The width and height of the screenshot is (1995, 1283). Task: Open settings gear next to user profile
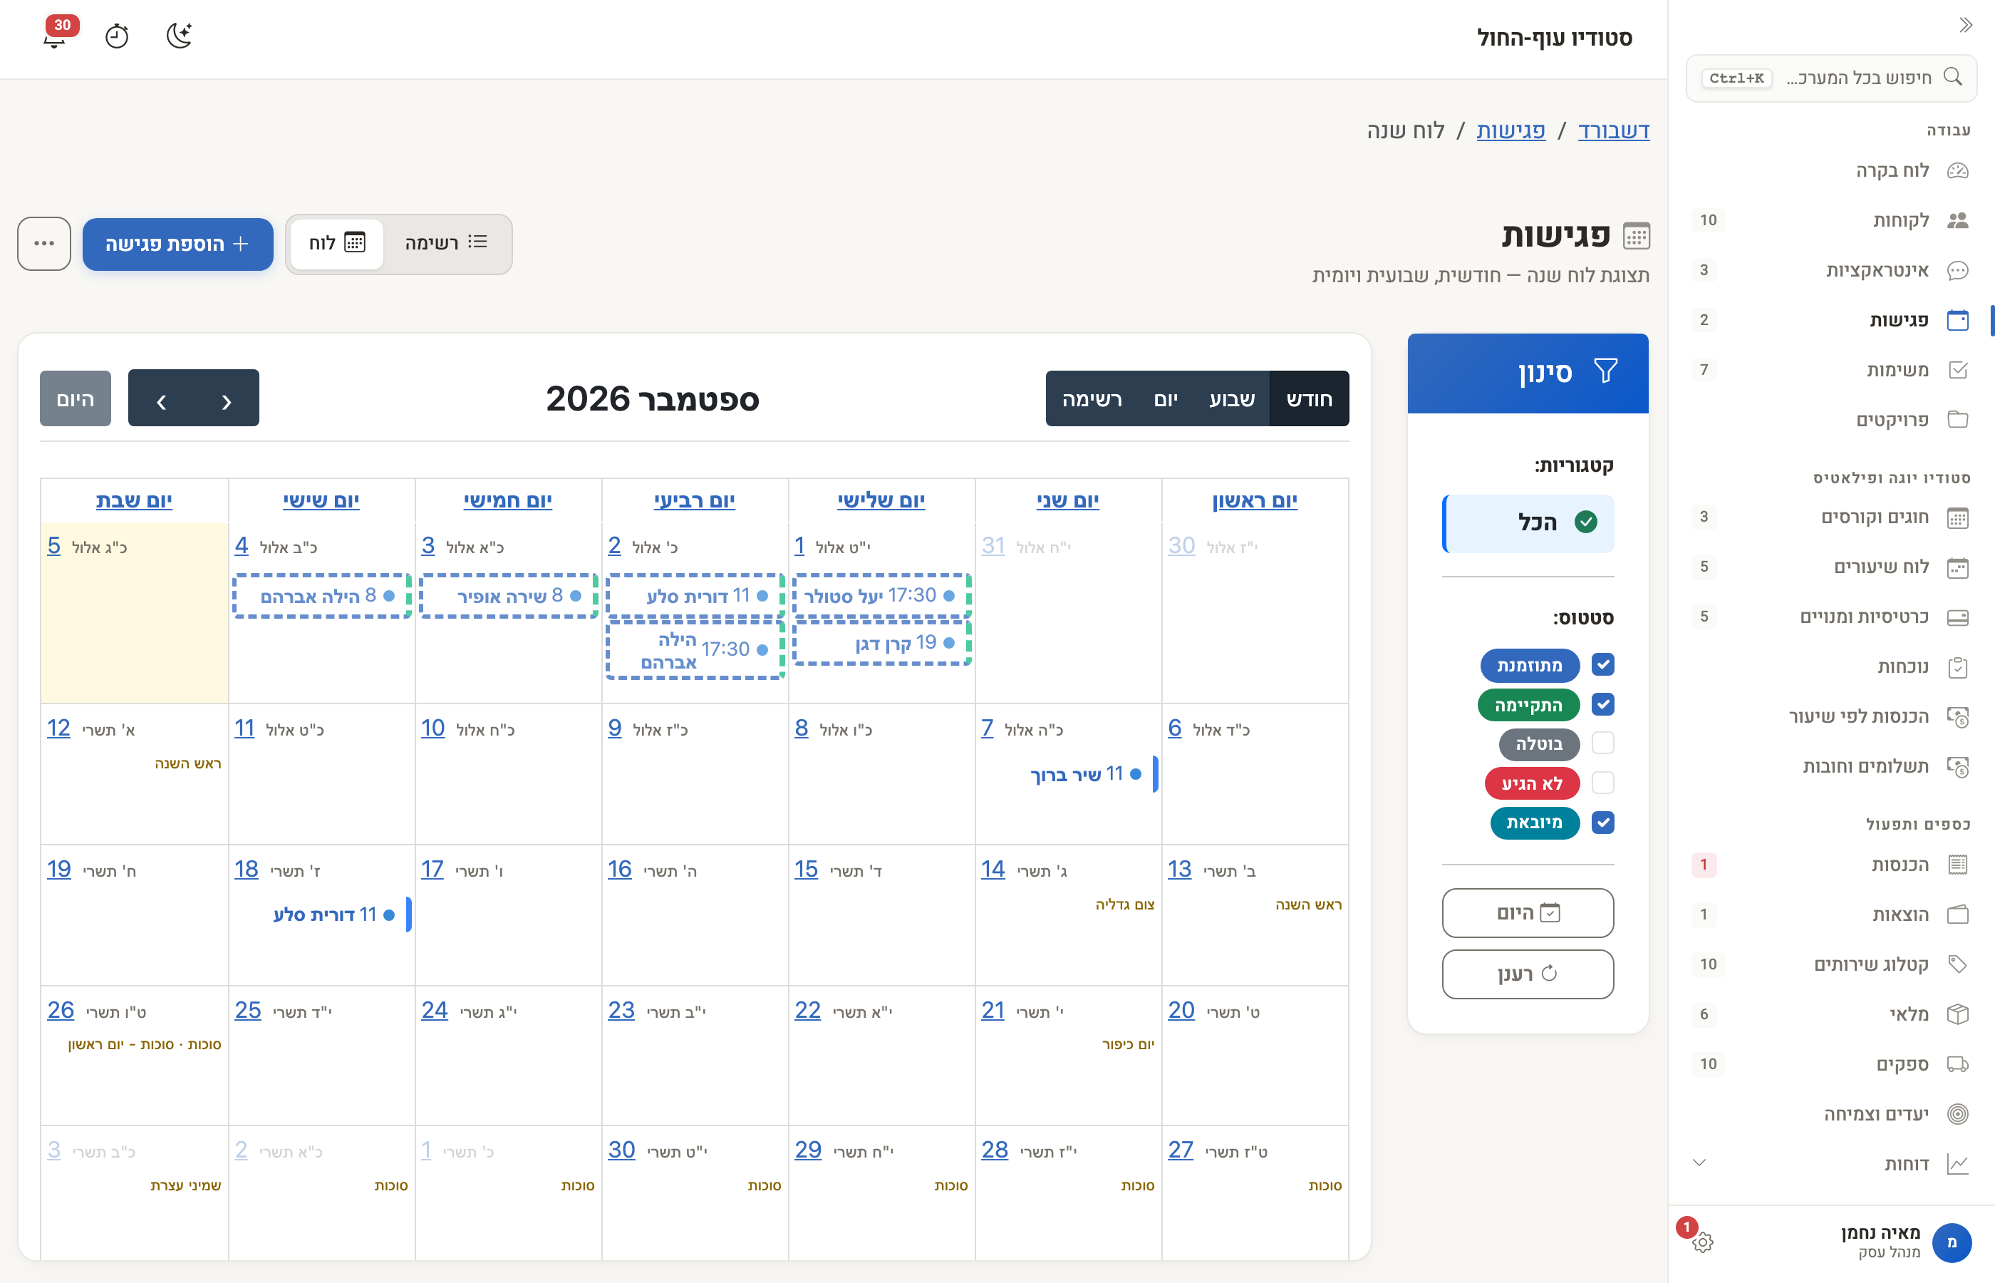tap(1702, 1242)
